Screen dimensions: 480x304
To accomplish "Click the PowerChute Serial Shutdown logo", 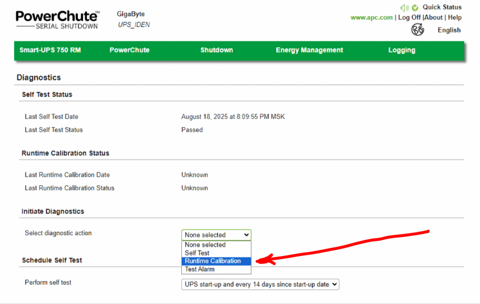I will click(x=58, y=20).
